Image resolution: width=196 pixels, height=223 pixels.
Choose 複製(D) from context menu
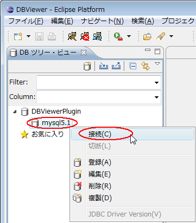click(x=132, y=198)
